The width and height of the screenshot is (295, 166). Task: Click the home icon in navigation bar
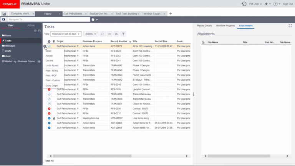coord(93,19)
